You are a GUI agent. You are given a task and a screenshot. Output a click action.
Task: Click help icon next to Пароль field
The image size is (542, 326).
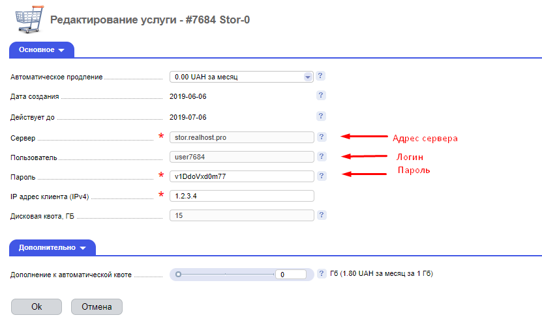coord(322,176)
